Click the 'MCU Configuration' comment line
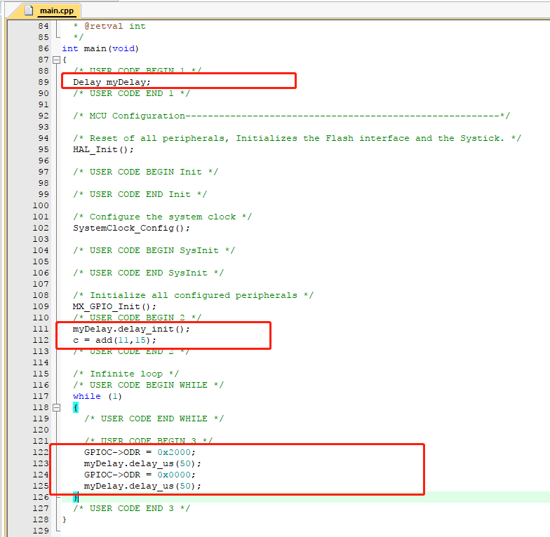The width and height of the screenshot is (550, 537). click(x=292, y=116)
